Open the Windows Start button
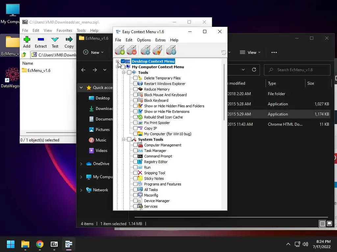The image size is (337, 252). tap(11, 244)
